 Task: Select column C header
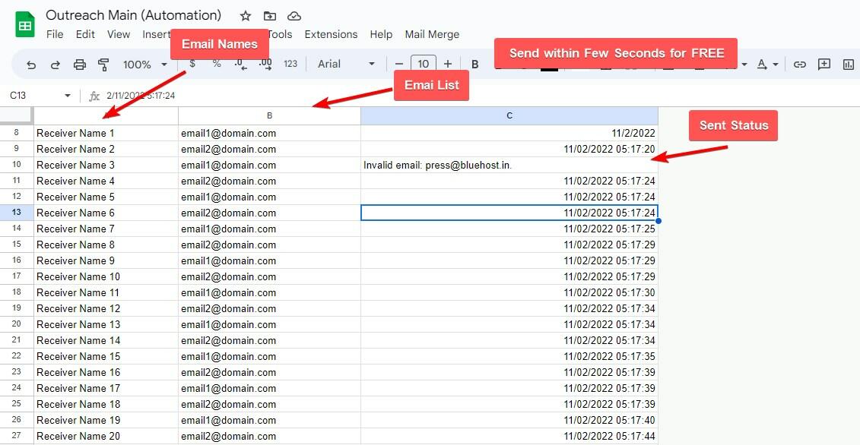509,115
